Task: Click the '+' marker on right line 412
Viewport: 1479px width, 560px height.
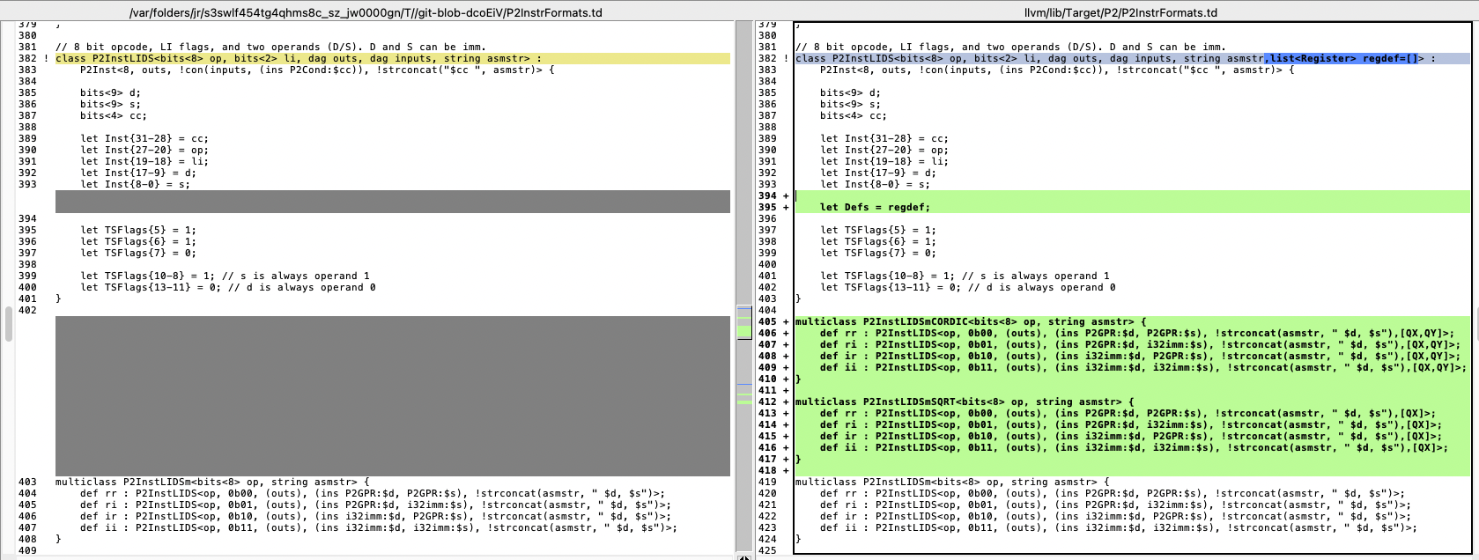Action: [786, 402]
